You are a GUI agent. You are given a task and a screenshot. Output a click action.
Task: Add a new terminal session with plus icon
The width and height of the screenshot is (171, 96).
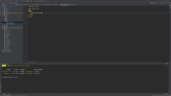(x=11, y=64)
